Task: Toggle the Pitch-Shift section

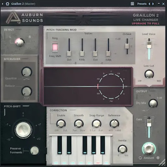Action: click(26, 106)
